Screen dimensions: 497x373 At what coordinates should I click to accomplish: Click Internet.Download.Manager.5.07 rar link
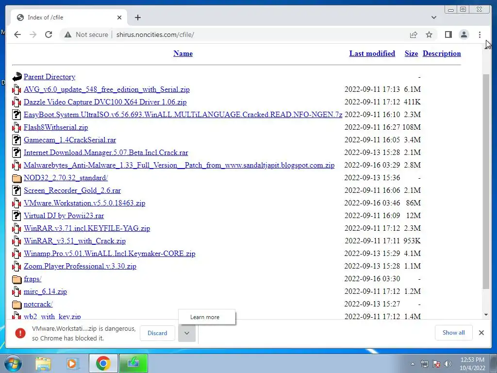(x=106, y=153)
